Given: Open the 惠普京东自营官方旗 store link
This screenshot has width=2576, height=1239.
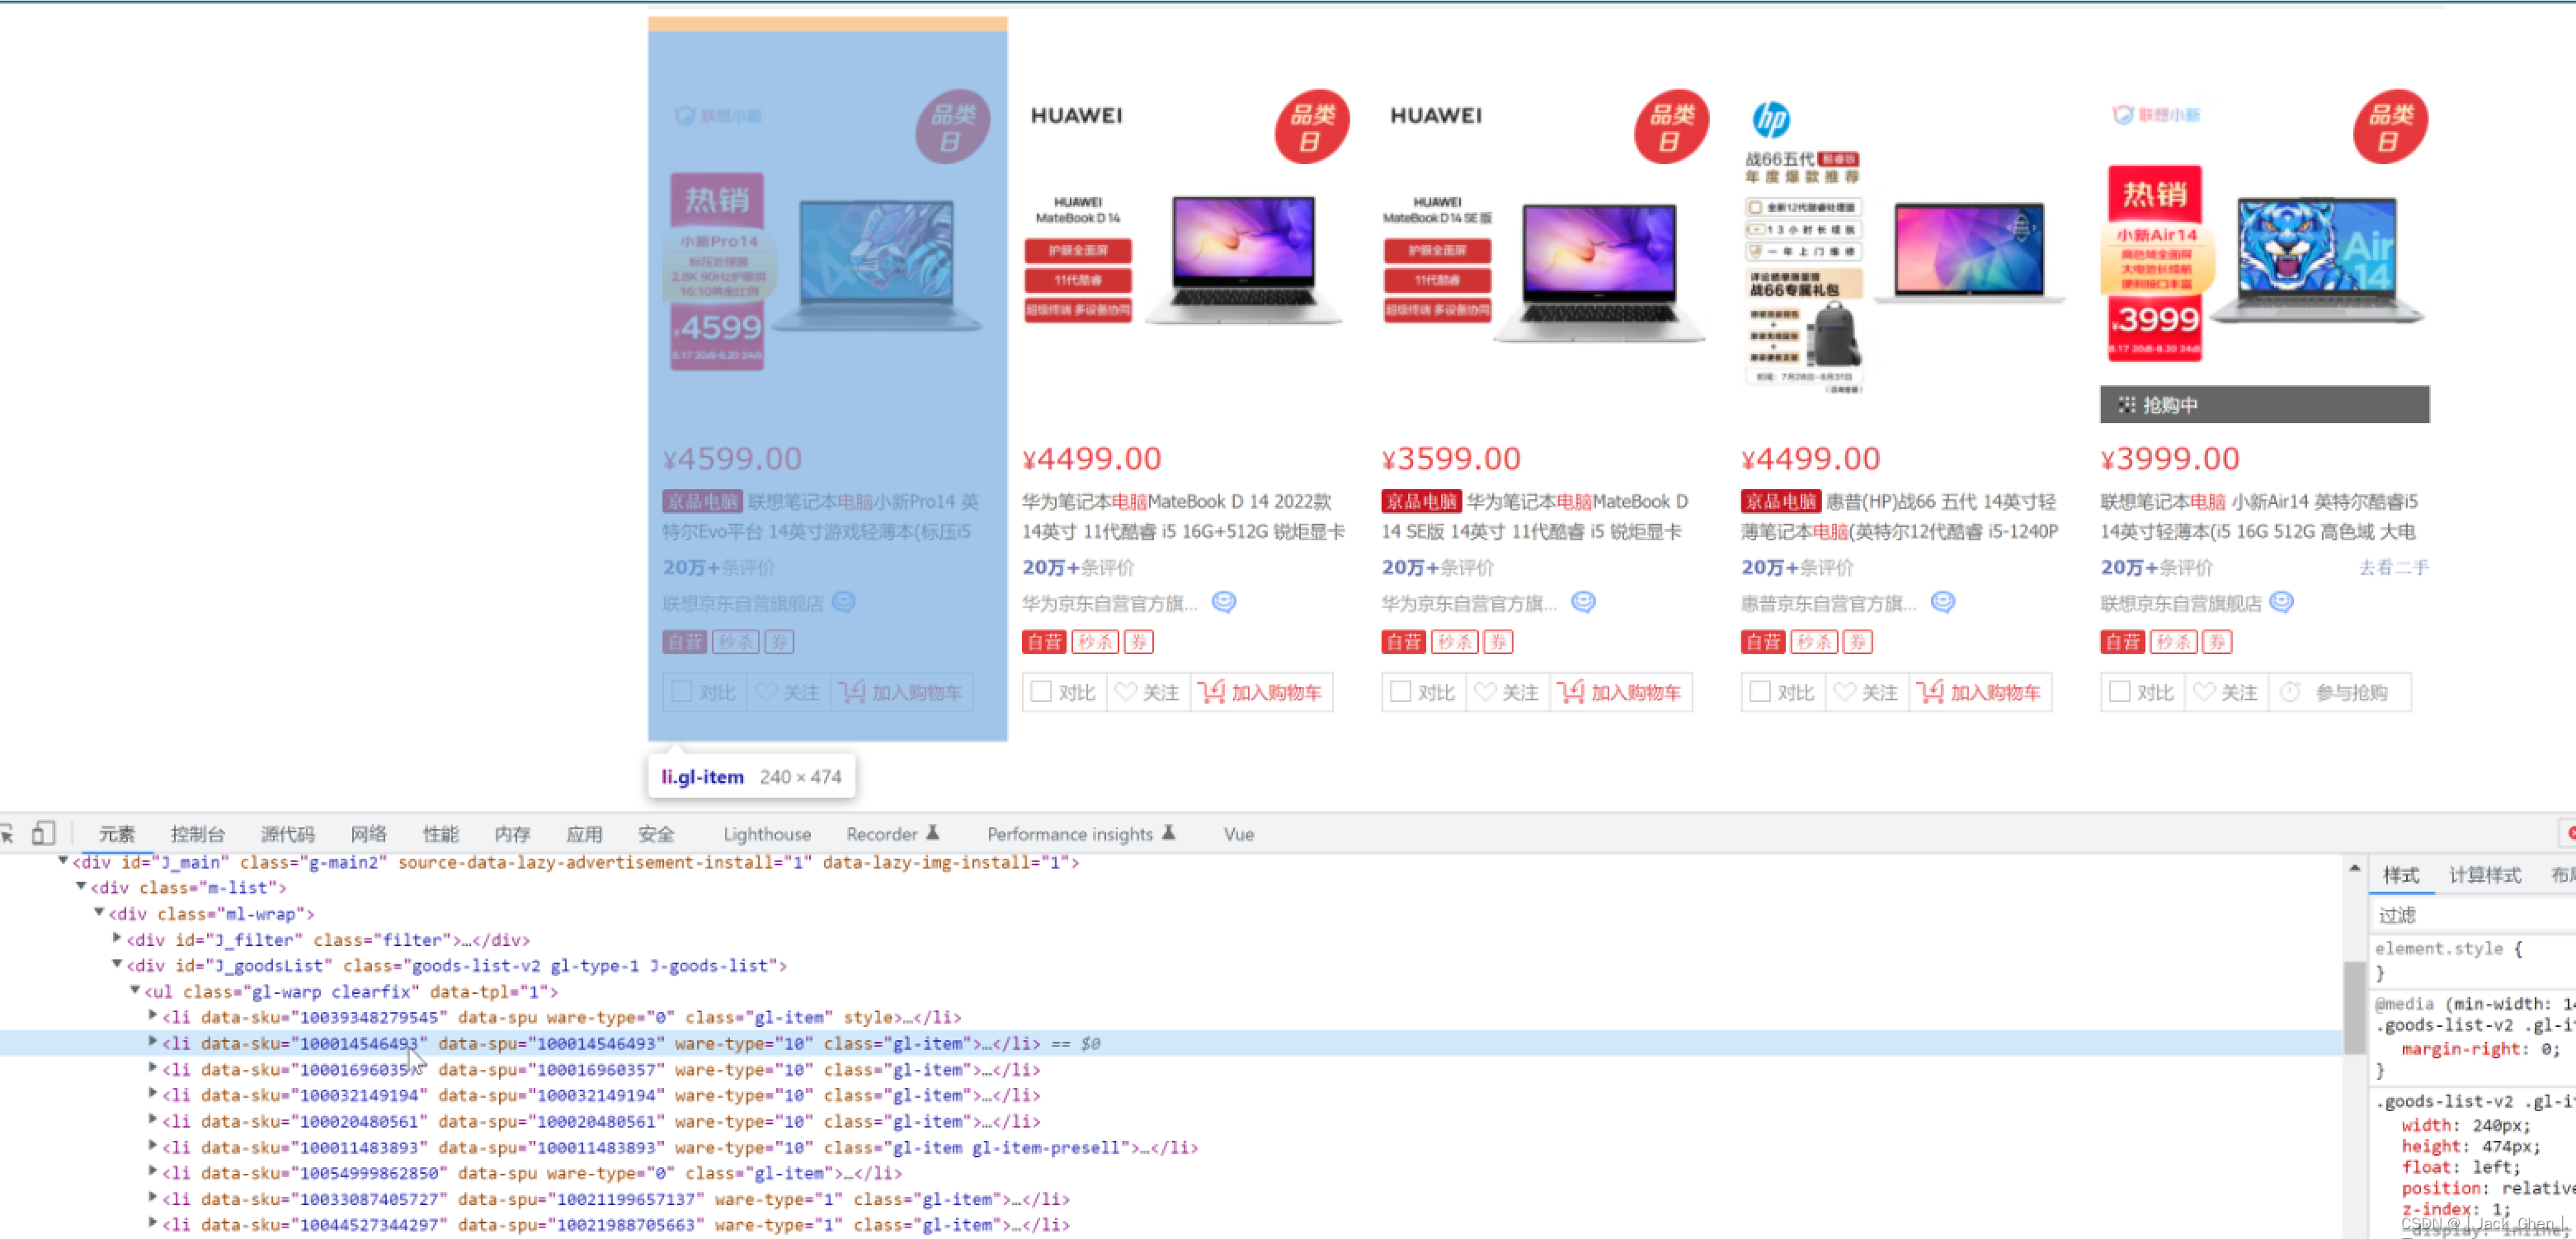Looking at the screenshot, I should 1829,603.
